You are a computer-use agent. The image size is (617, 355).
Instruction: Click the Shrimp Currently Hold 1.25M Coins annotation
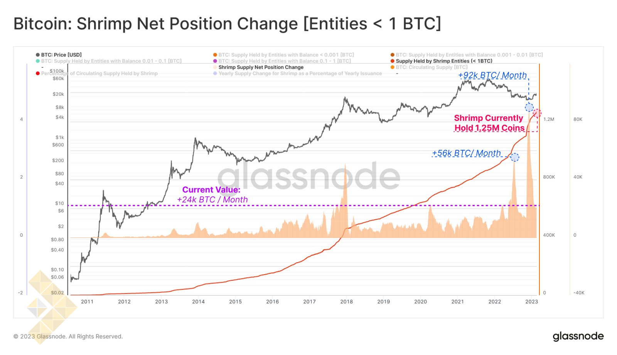point(489,123)
